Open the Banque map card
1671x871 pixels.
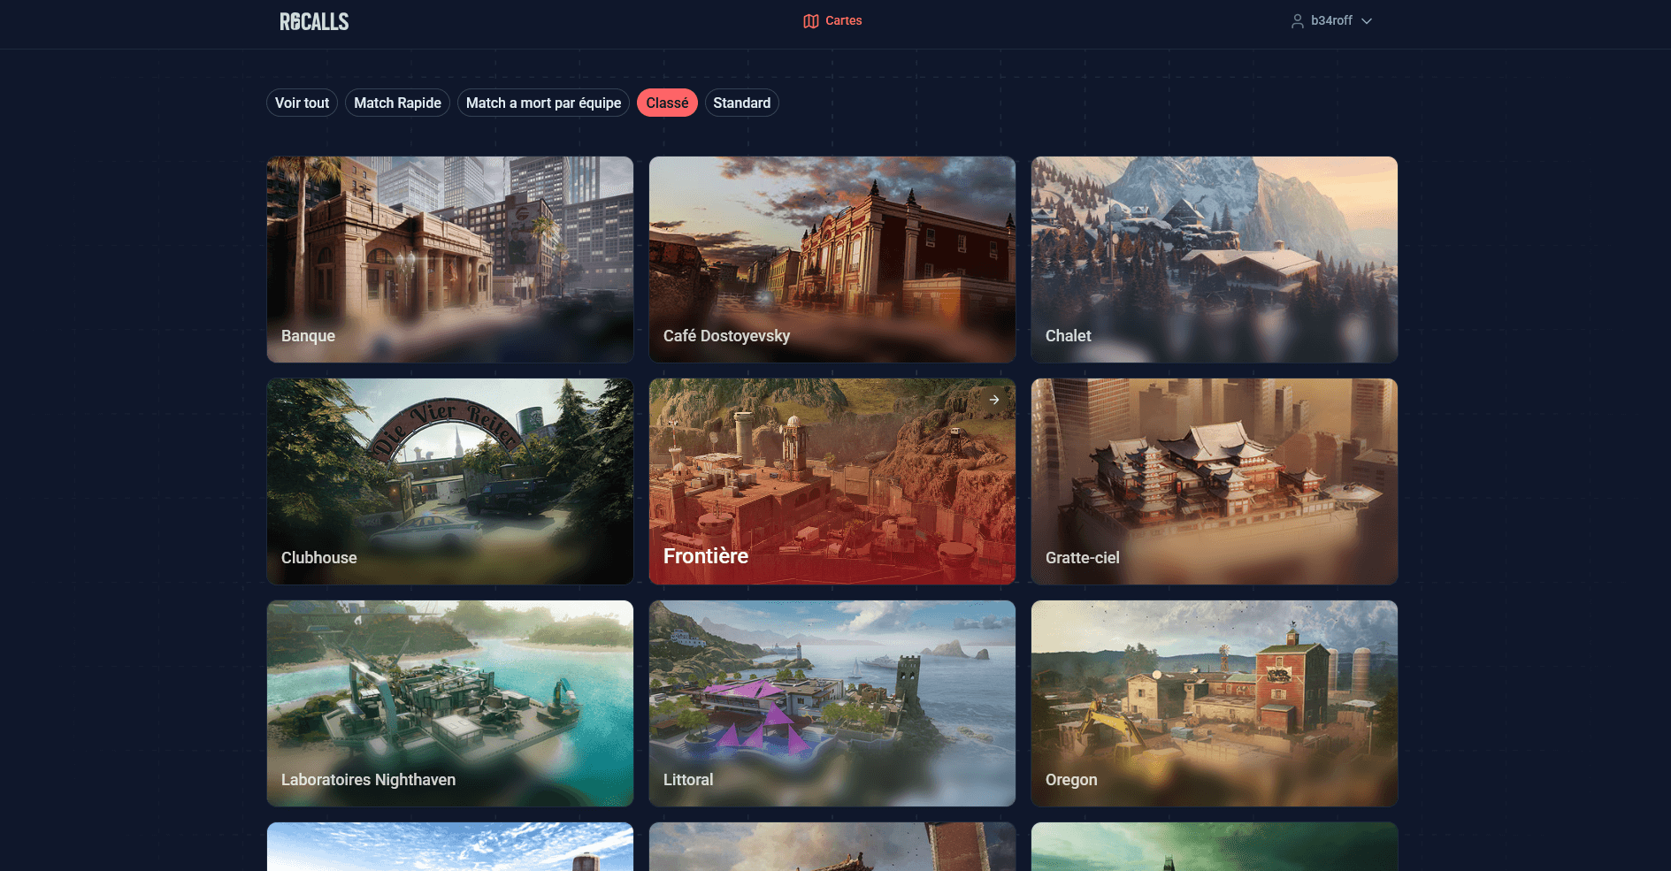[x=449, y=259]
